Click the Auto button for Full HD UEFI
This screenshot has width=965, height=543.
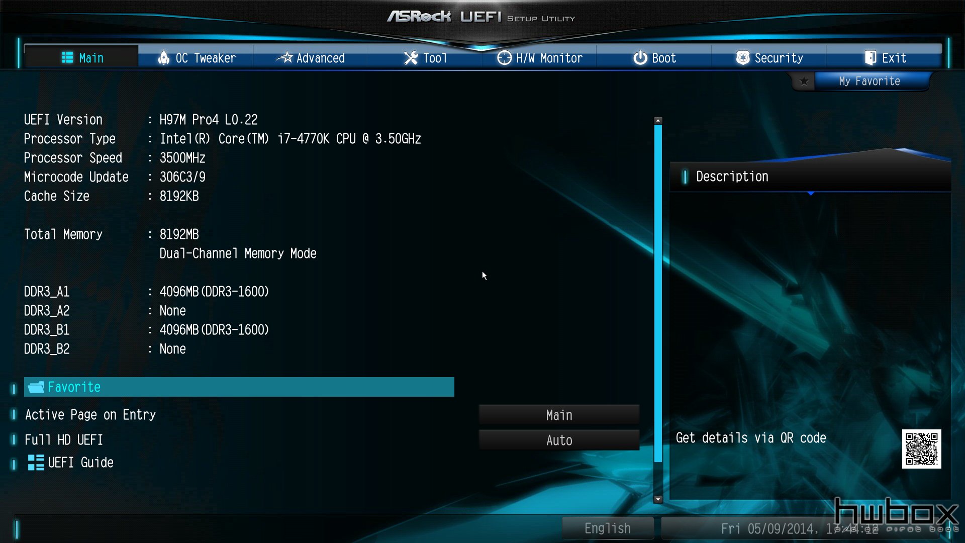(559, 439)
